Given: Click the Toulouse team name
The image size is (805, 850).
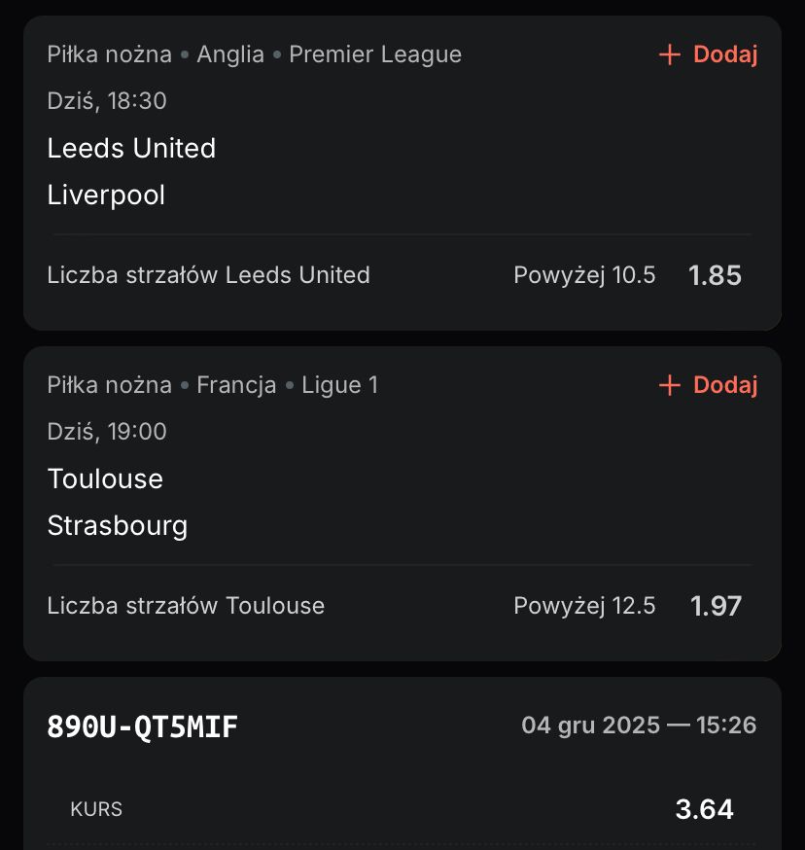Looking at the screenshot, I should 105,478.
